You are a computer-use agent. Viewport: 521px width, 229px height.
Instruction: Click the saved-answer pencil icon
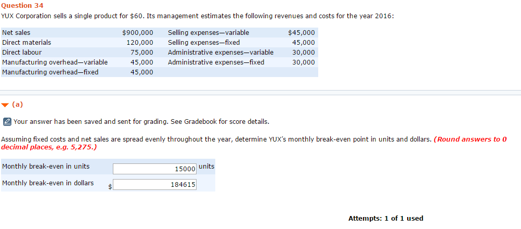coord(7,122)
